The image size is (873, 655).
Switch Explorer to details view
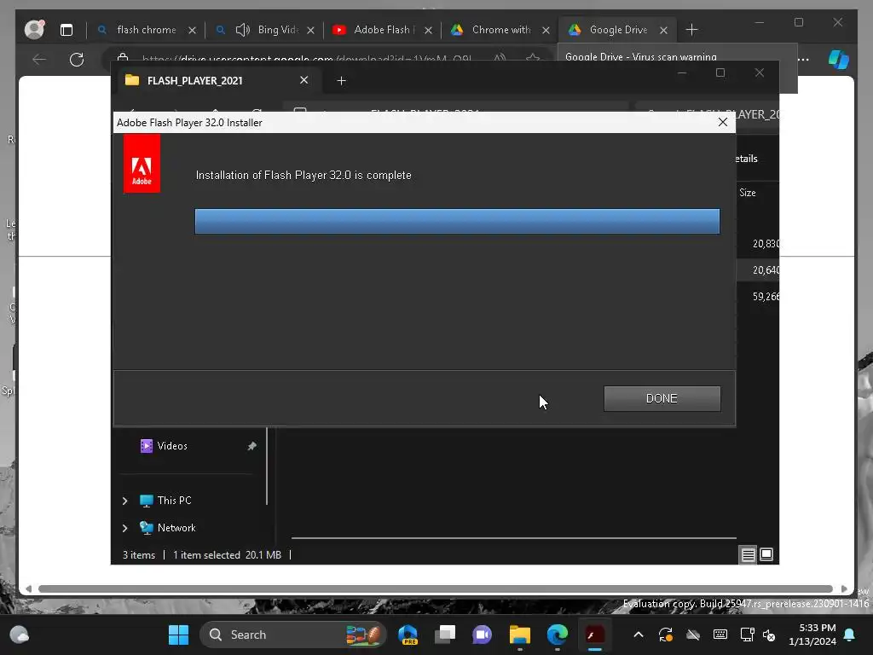click(748, 554)
